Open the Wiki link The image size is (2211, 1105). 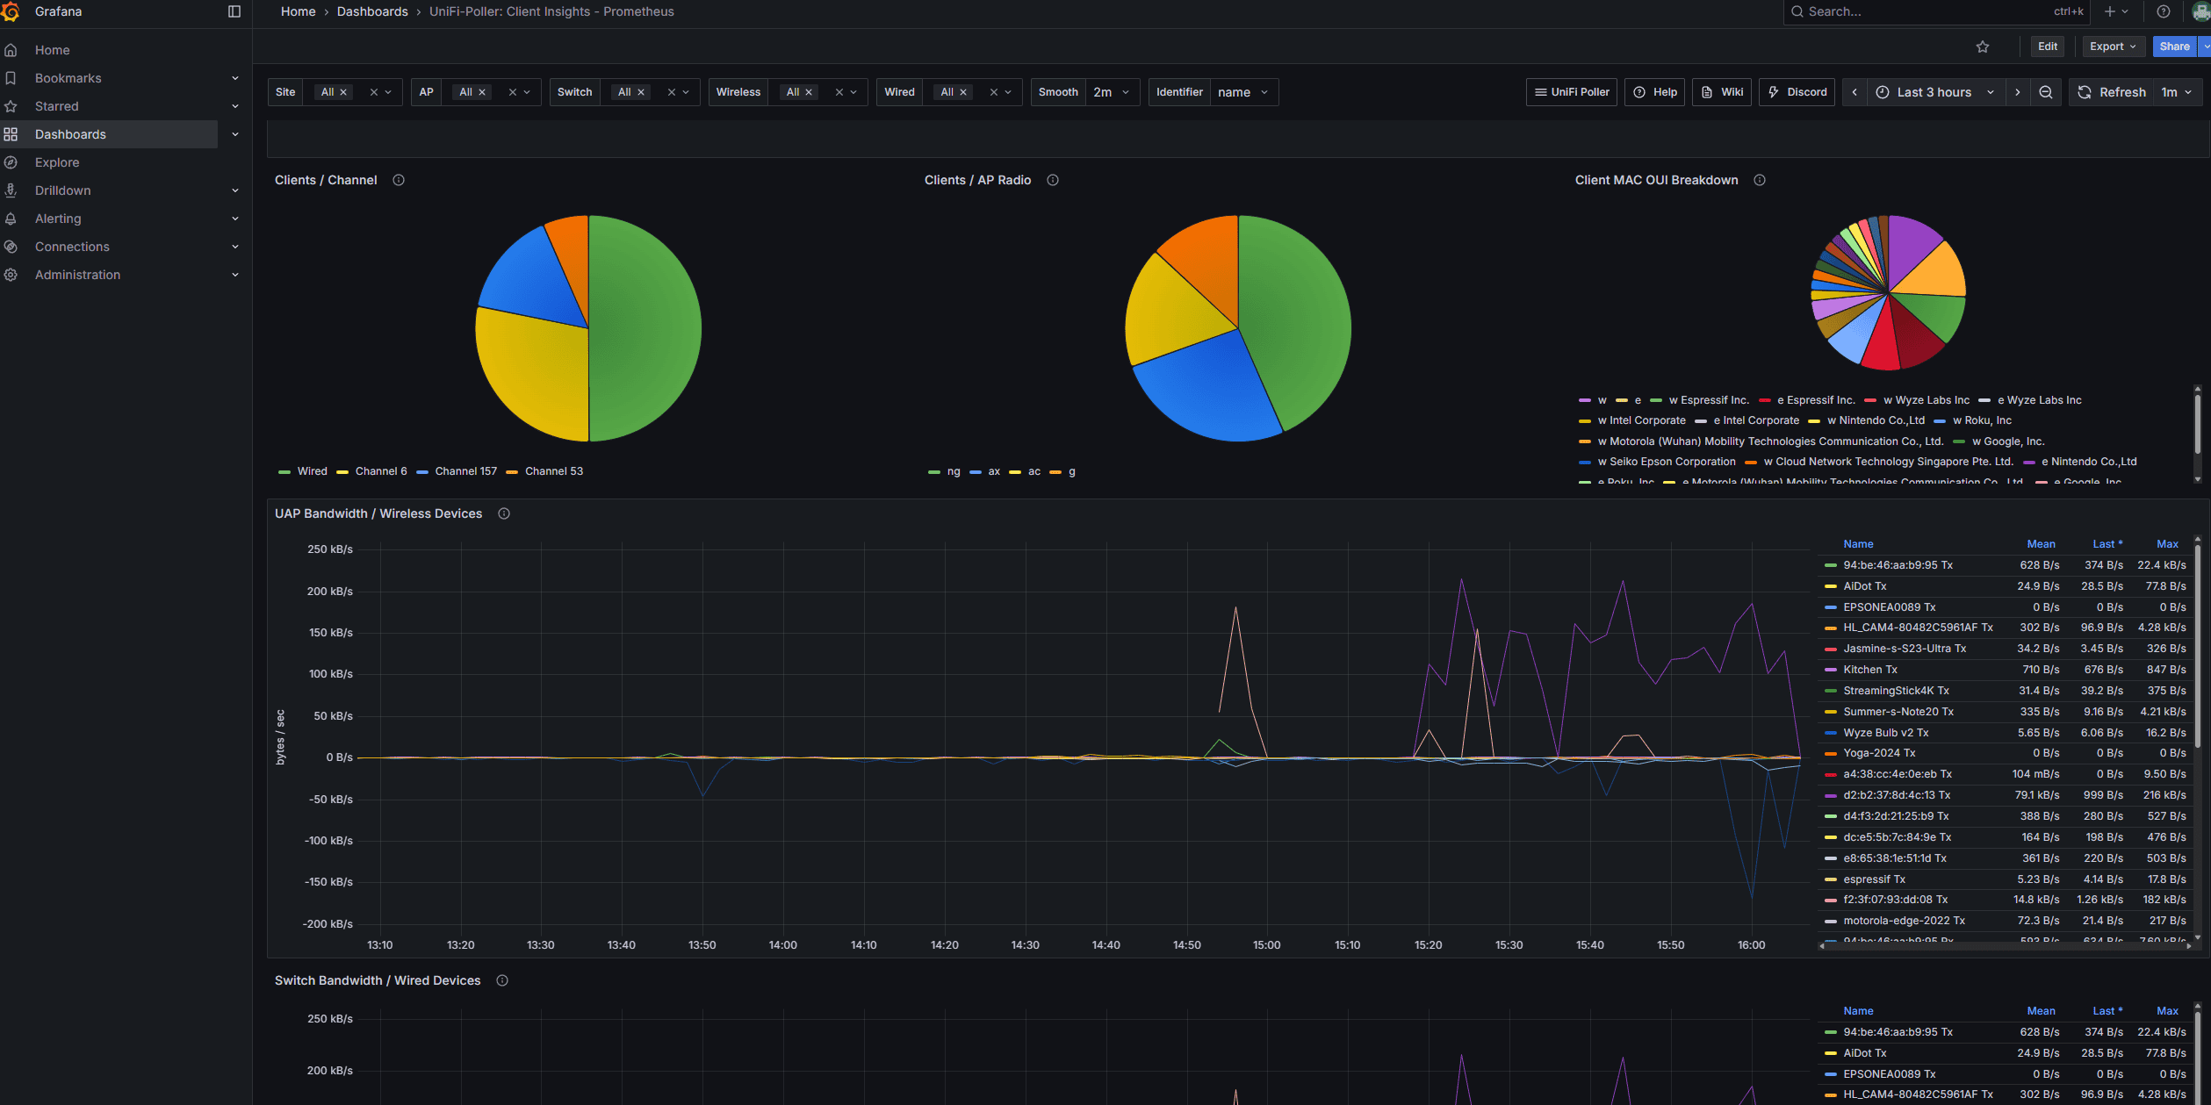1722,92
